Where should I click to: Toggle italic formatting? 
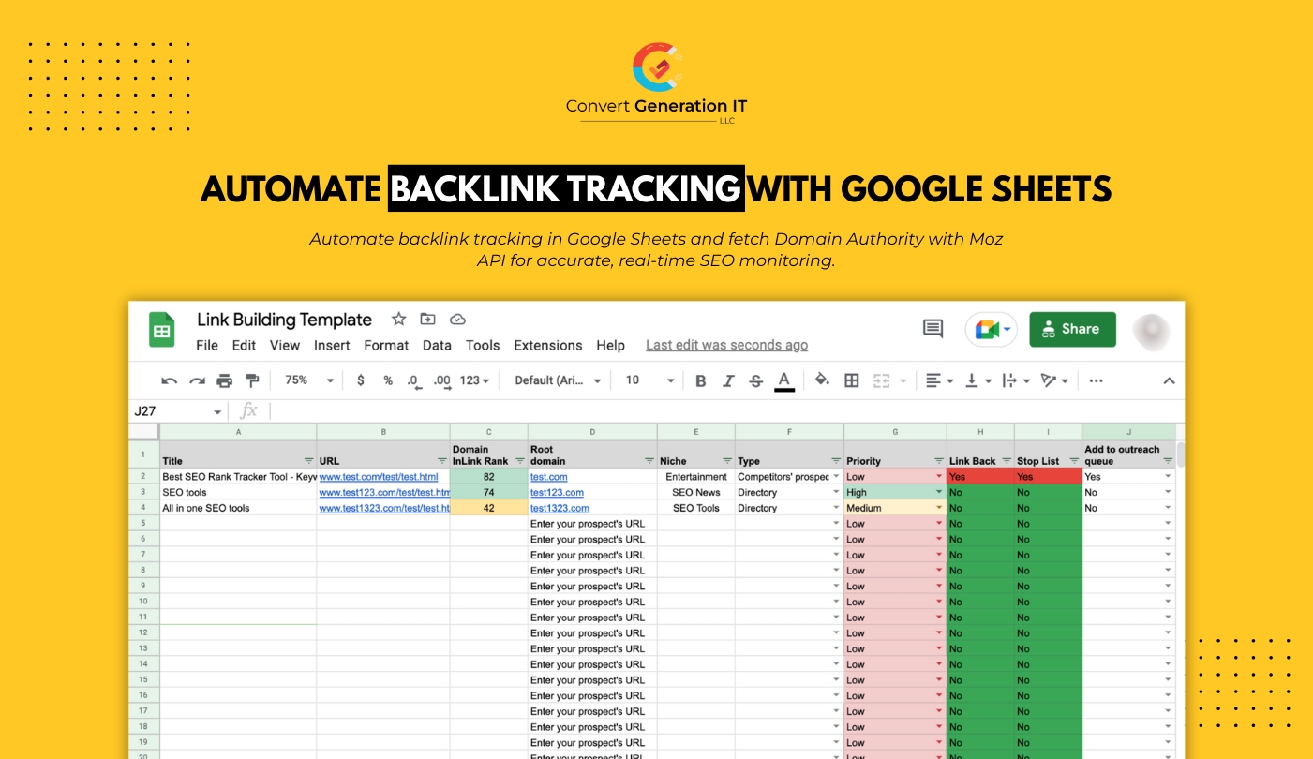728,380
